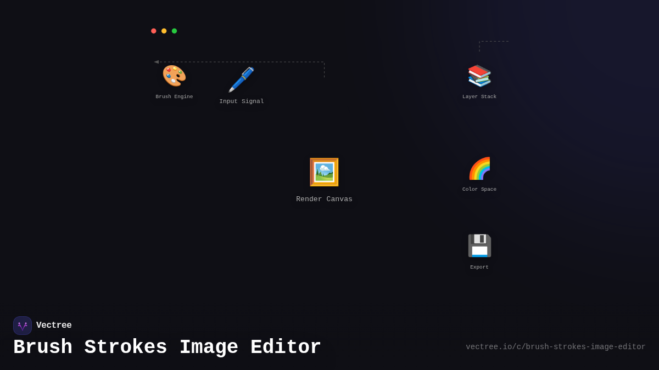659x370 pixels.
Task: Click the "Export" label
Action: pos(479,266)
